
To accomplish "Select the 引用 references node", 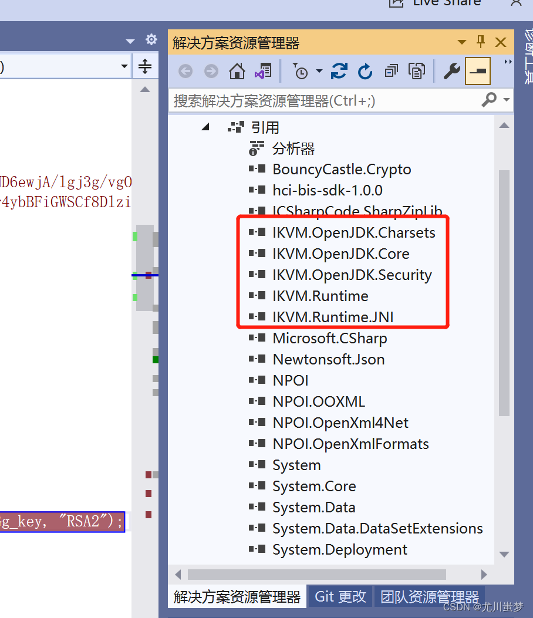I will pos(265,128).
